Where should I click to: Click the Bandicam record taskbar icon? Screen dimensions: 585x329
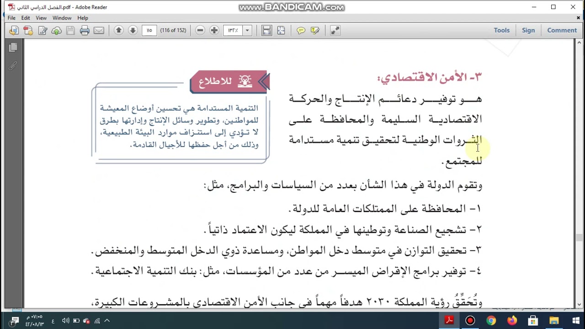[x=470, y=320]
